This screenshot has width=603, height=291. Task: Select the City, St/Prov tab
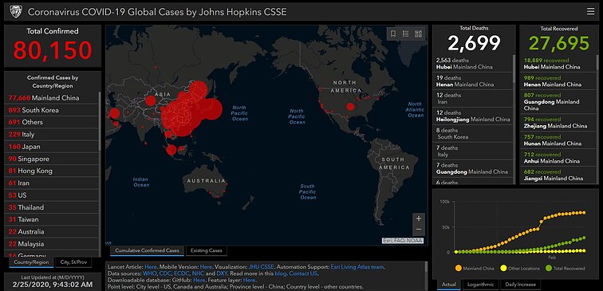coord(73,262)
